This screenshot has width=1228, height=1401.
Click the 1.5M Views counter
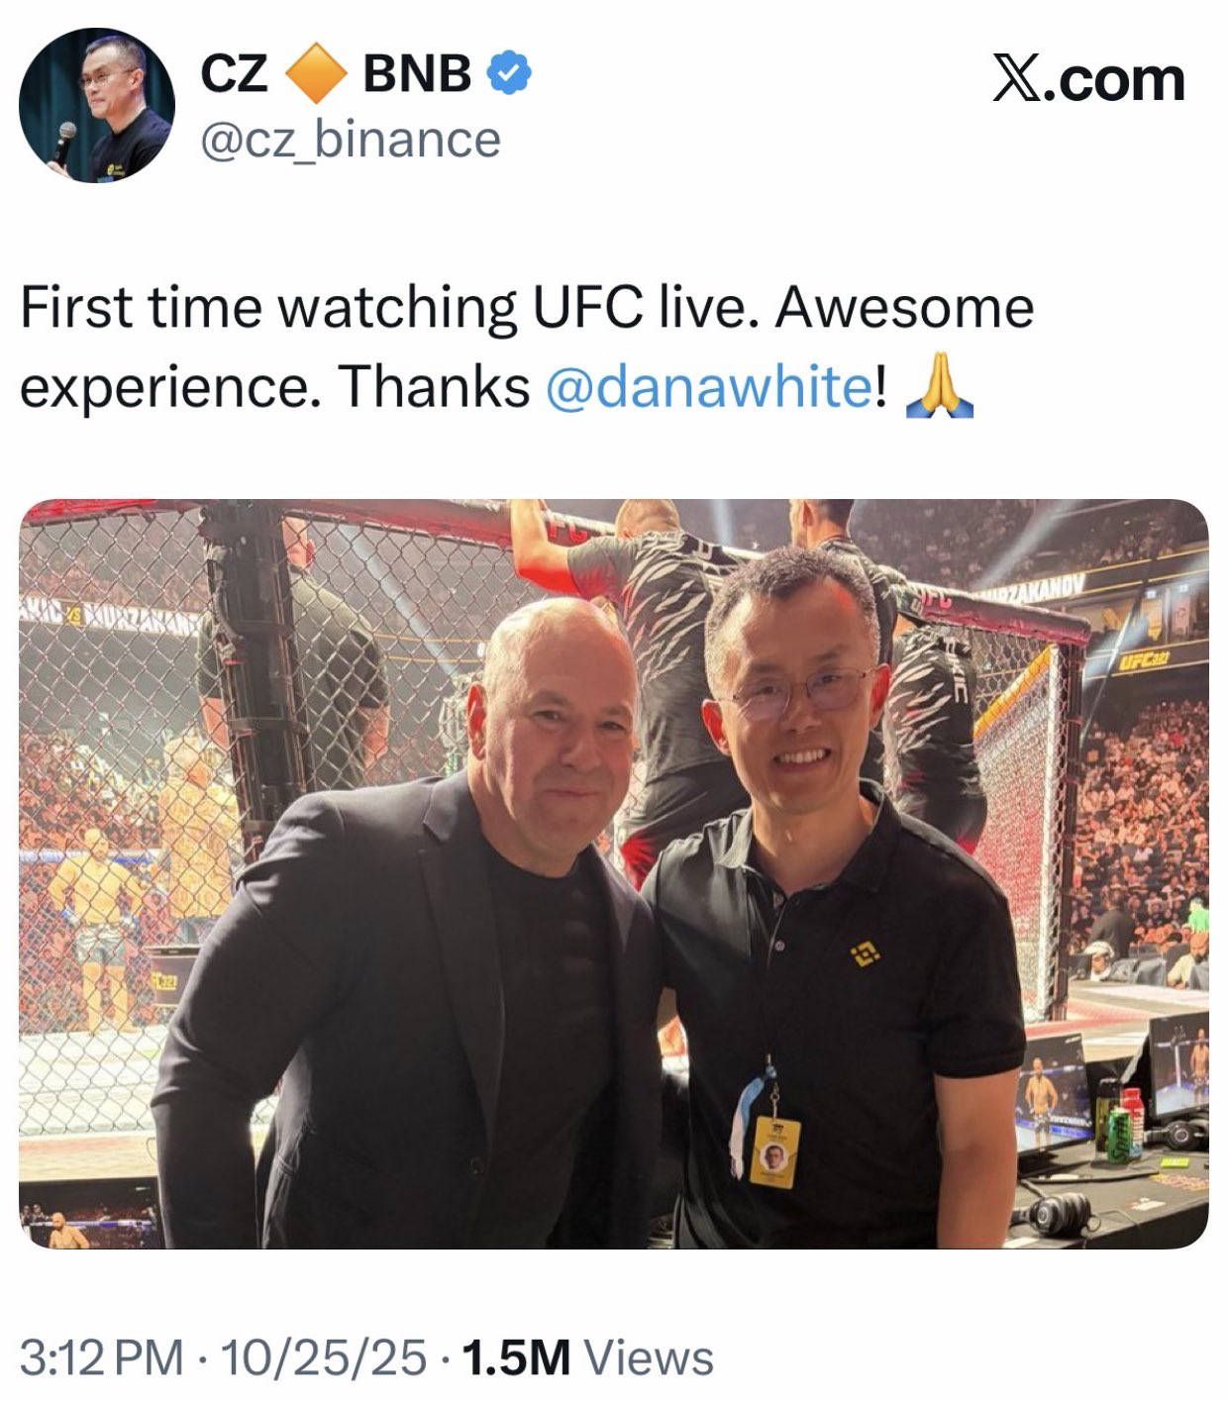[x=587, y=1356]
